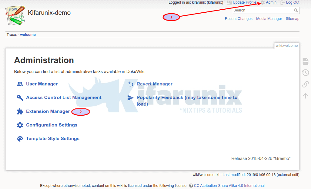Open Access Control List Management
The image size is (311, 189).
point(64,98)
